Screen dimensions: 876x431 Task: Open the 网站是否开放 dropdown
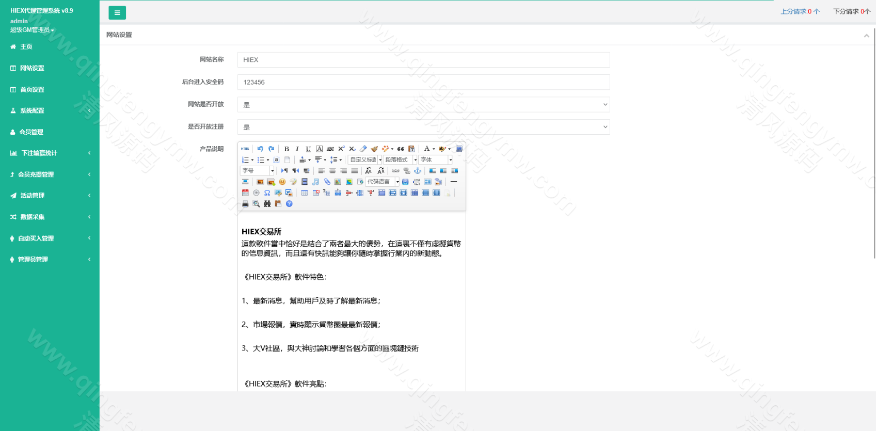click(423, 105)
